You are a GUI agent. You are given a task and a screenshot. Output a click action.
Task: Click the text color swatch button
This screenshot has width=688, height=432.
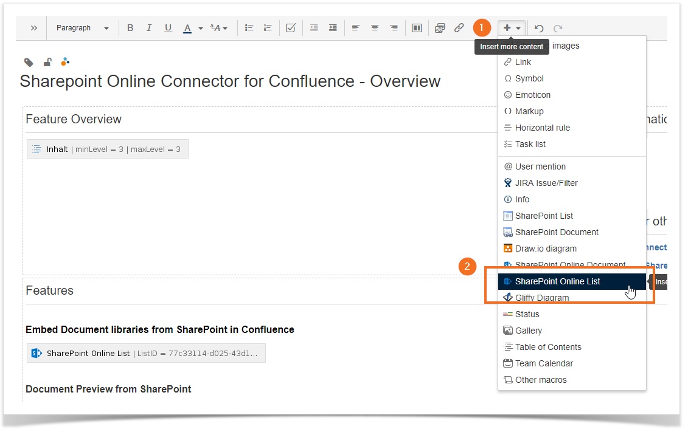(x=187, y=28)
